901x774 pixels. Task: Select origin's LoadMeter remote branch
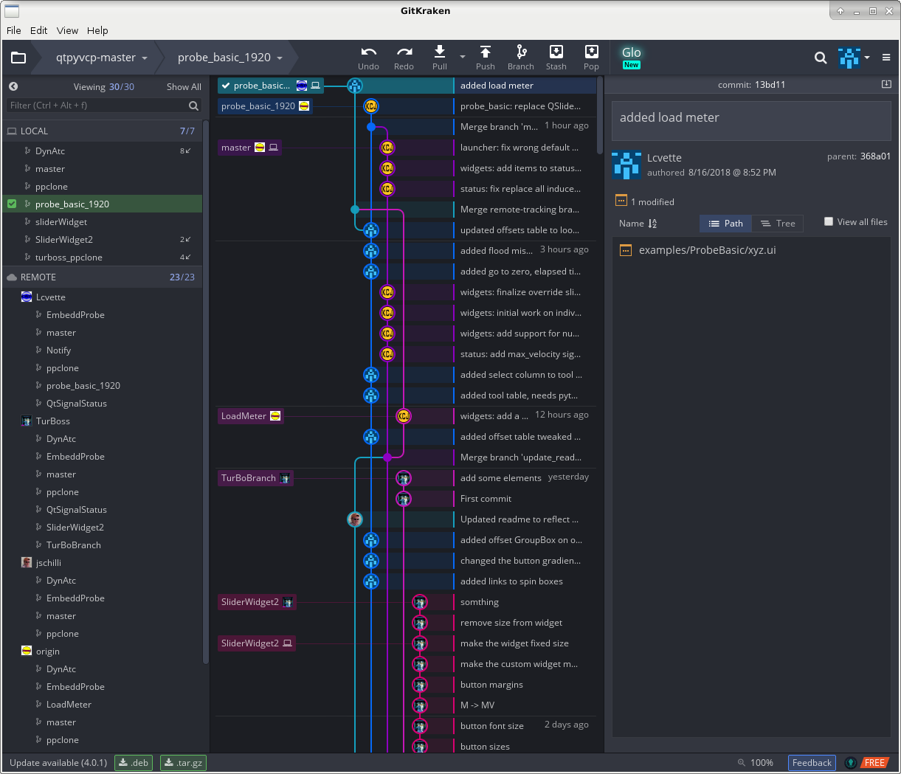69,705
